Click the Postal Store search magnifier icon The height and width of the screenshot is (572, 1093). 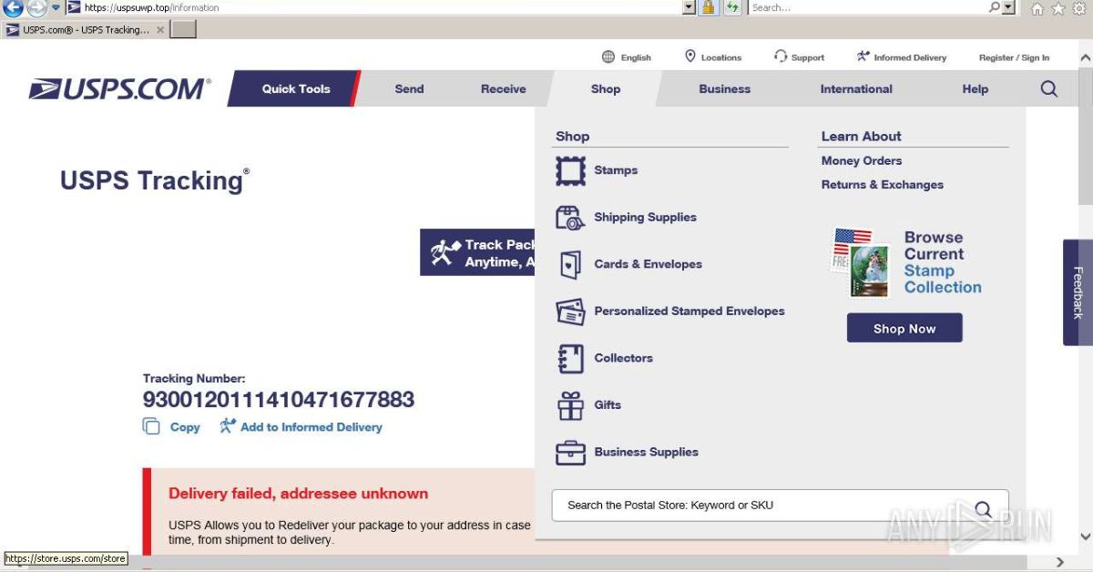(x=983, y=508)
